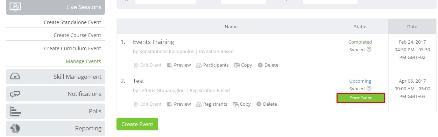Preview the Events Training event
Screen dimensions: 438x137
[x=179, y=65]
